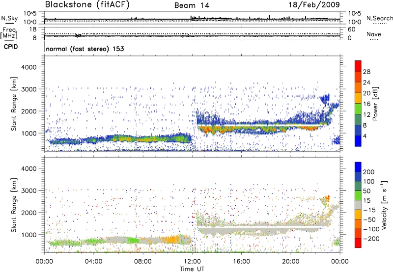Click the "20:00" time axis label

291,262
